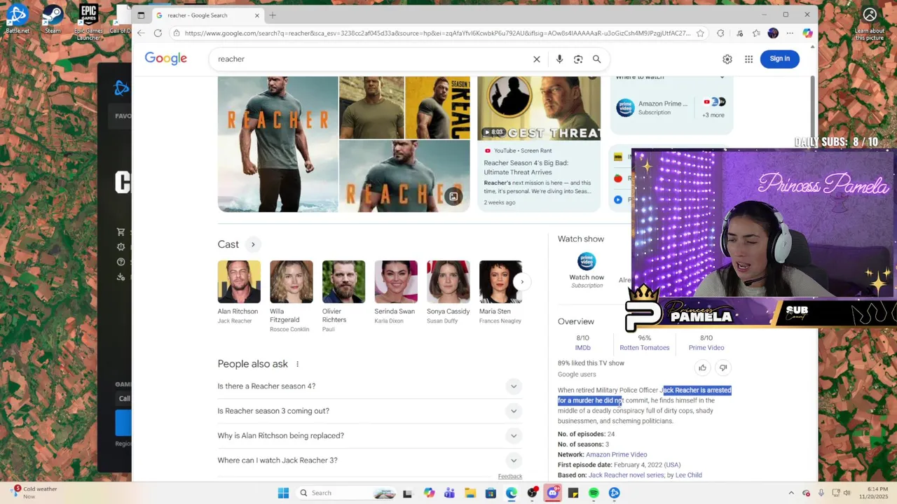The width and height of the screenshot is (897, 504).
Task: Open Google logo homepage link
Action: click(x=166, y=59)
